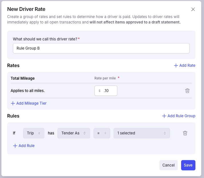Screen dimensions: 204x178
Task: Delete the Total Mileage rate row
Action: click(x=187, y=91)
